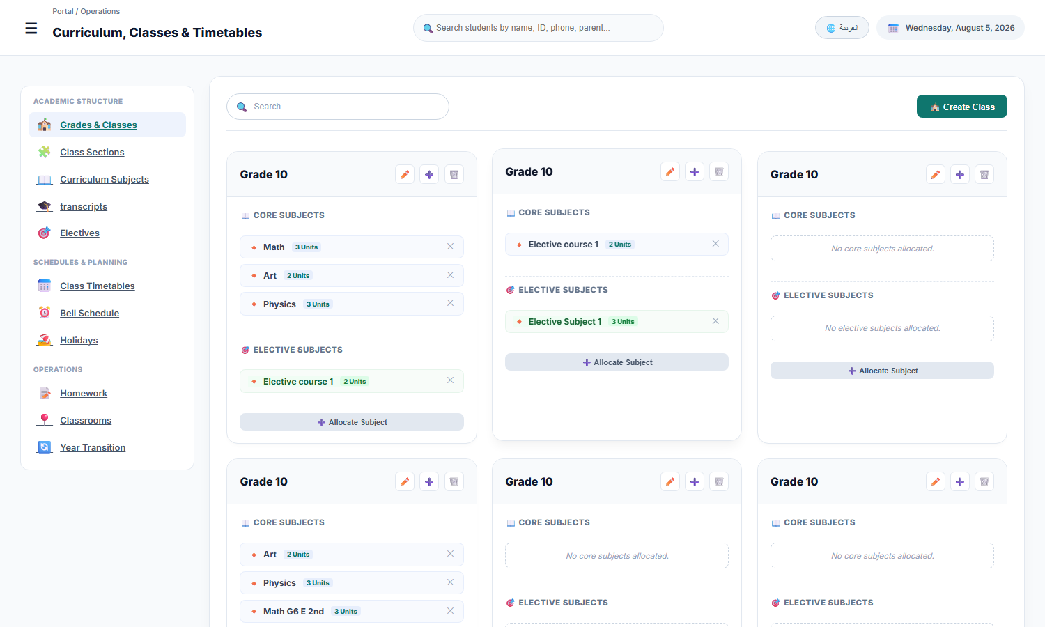Click the Create Class button
This screenshot has height=627, width=1045.
(x=961, y=107)
